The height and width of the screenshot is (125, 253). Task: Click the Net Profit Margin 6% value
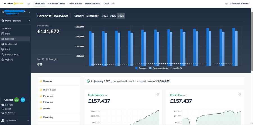tap(40, 65)
